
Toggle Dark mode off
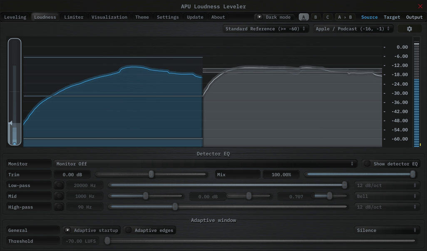point(274,17)
